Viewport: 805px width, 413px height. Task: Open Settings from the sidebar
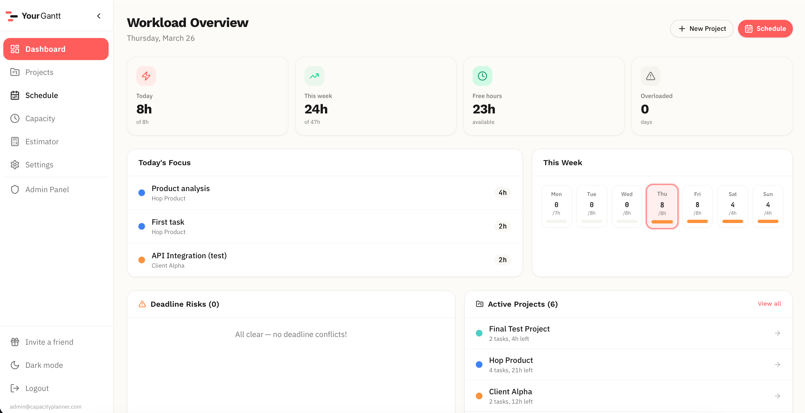click(x=56, y=165)
